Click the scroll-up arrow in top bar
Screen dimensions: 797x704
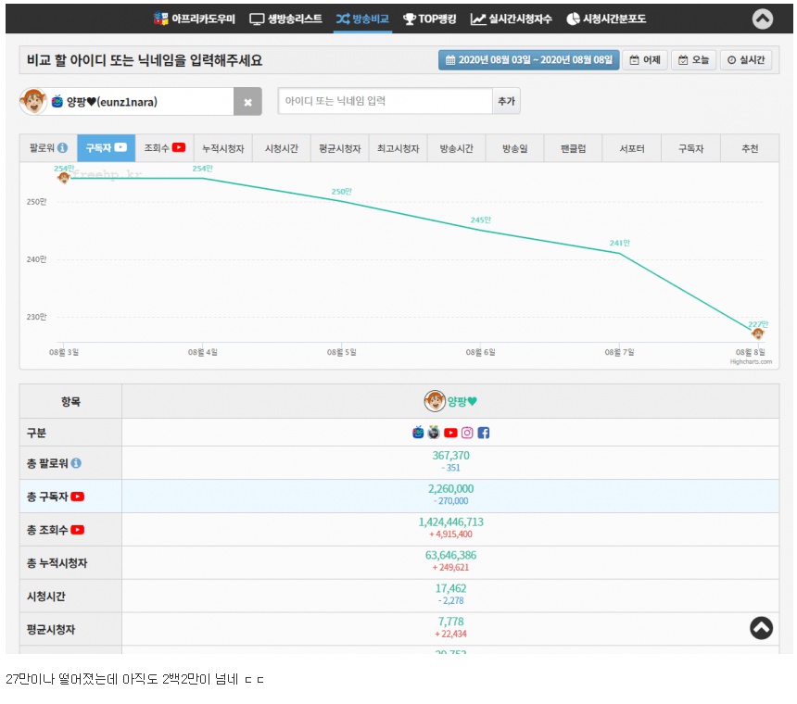(x=762, y=19)
